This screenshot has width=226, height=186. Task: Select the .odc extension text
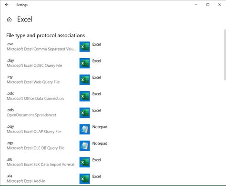10,93
